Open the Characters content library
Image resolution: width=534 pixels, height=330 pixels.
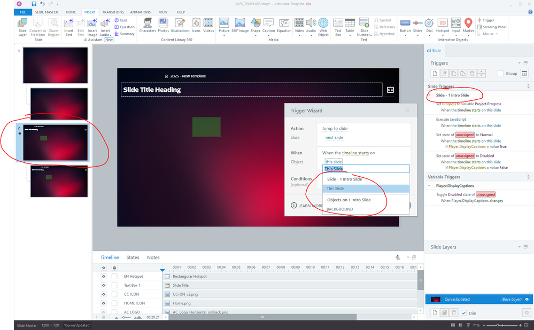coord(147,26)
